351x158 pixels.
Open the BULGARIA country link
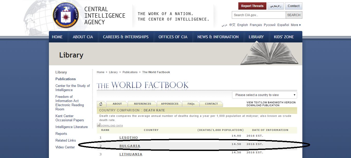[x=130, y=146]
